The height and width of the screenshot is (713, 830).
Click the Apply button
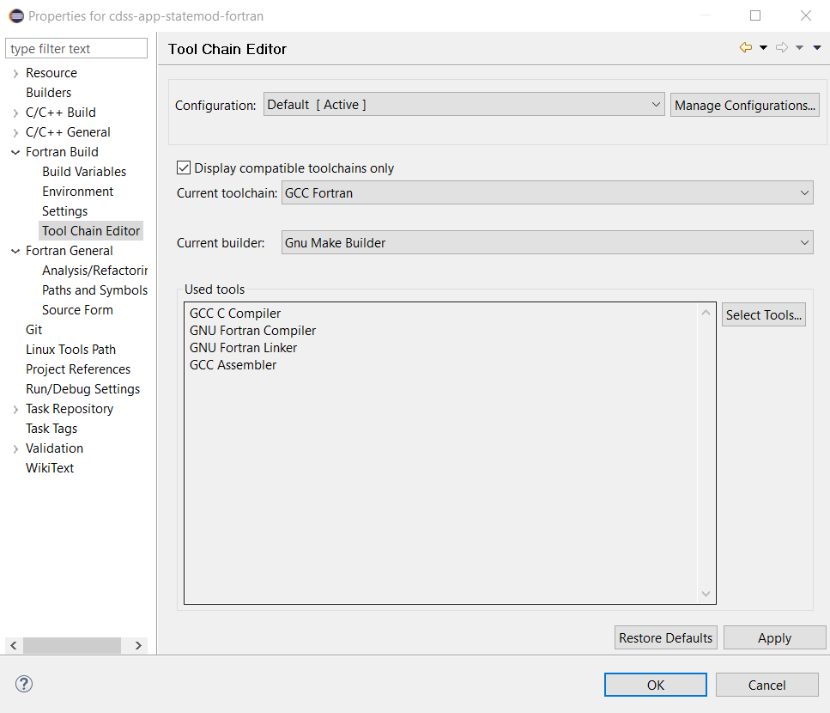click(774, 637)
